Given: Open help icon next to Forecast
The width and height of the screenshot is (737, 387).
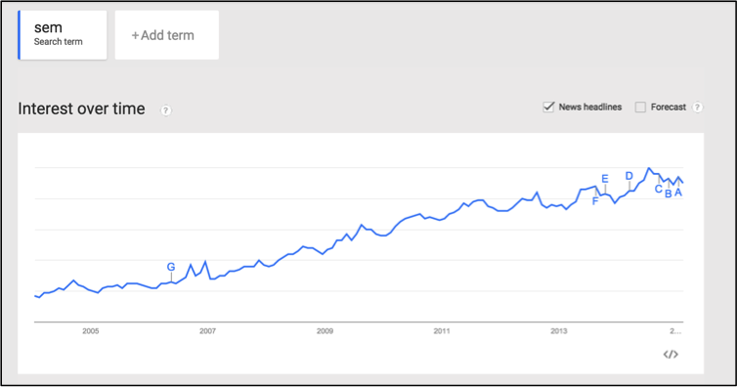Looking at the screenshot, I should pos(698,107).
